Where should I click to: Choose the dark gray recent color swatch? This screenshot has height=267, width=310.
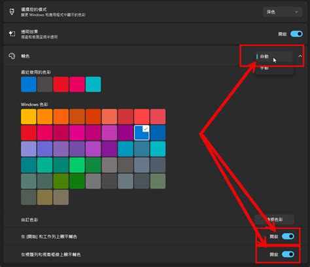tap(44, 84)
